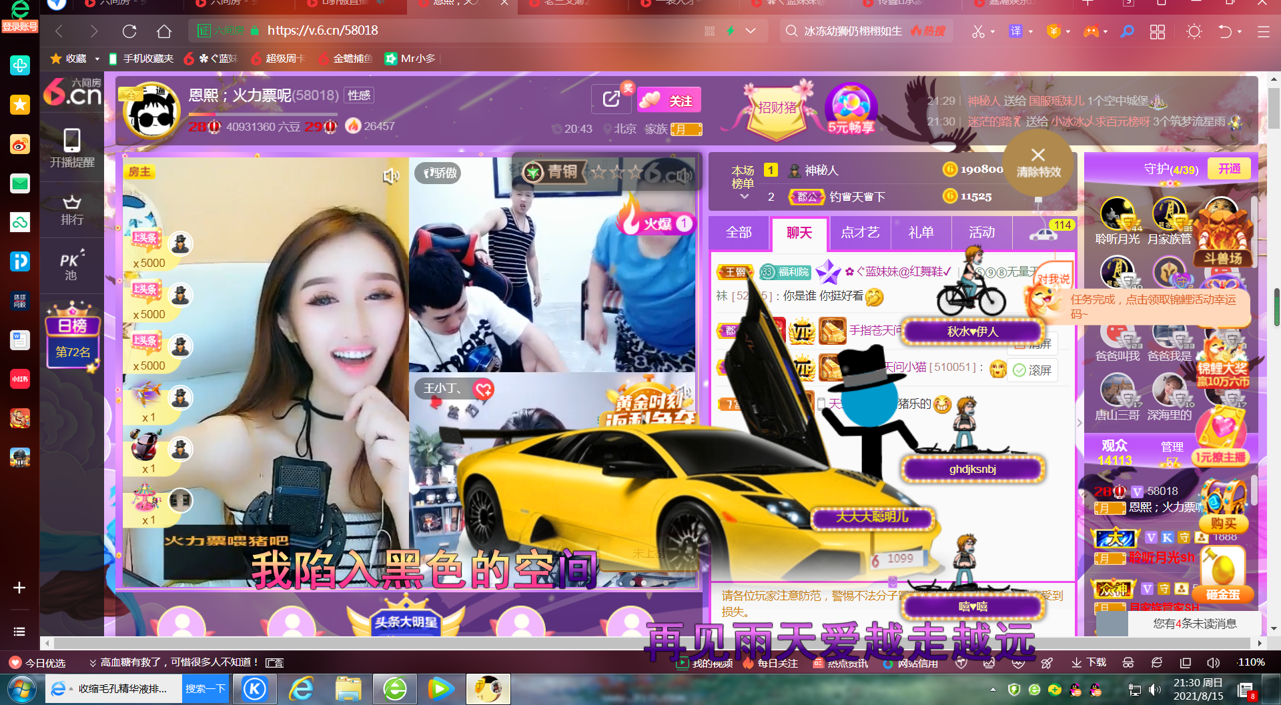The width and height of the screenshot is (1281, 705).
Task: Open the scissors screenshot tool
Action: 978,31
